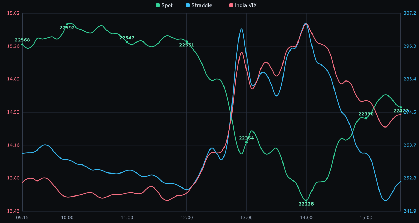Click the 15.26 VIX axis value
Viewport: 419px width, 223px height.
13,46
